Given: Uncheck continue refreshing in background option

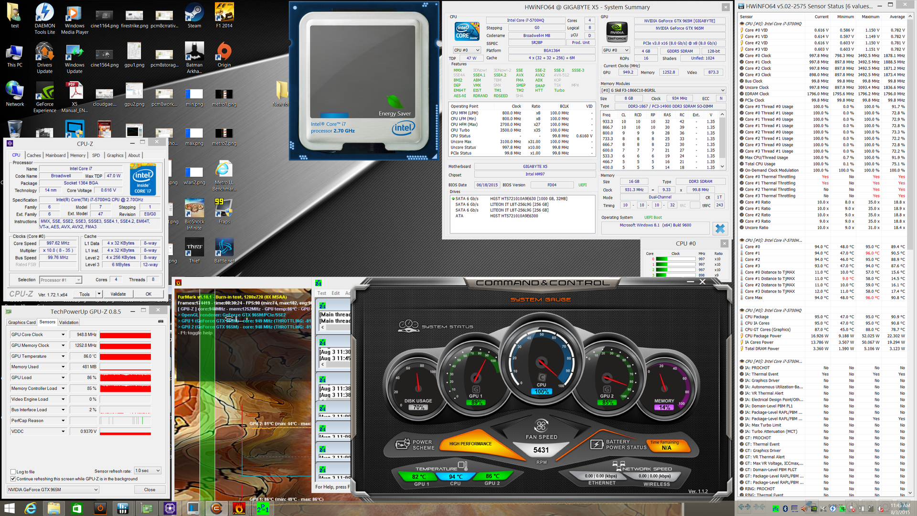Looking at the screenshot, I should [x=13, y=479].
